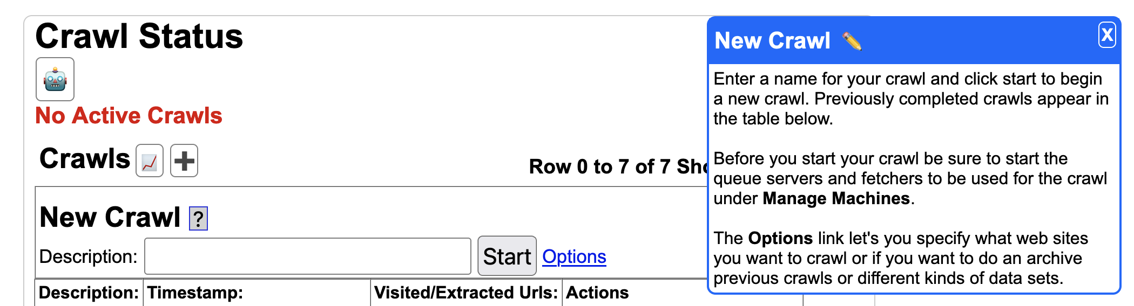Click the New Crawl title in blue header

pos(772,41)
